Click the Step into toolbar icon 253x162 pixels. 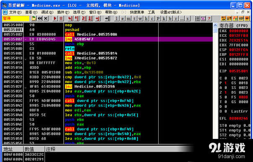[x=70, y=18]
